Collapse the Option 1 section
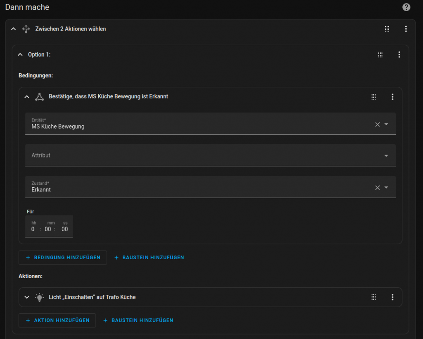Image resolution: width=423 pixels, height=339 pixels. click(x=20, y=55)
